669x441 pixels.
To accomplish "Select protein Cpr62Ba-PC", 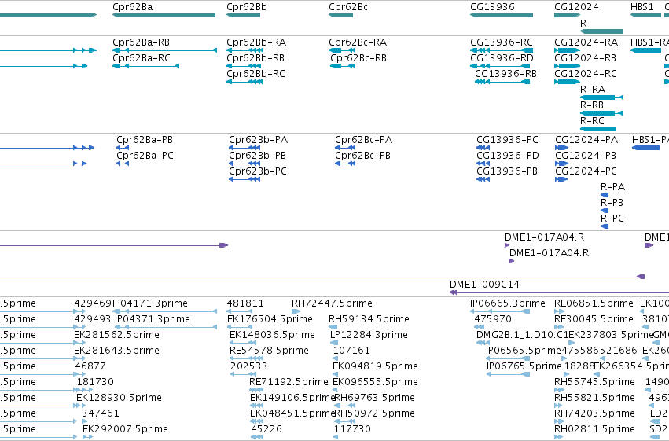I will (x=123, y=164).
